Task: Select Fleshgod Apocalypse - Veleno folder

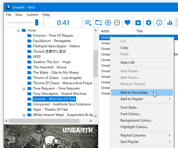Action: 56,46
